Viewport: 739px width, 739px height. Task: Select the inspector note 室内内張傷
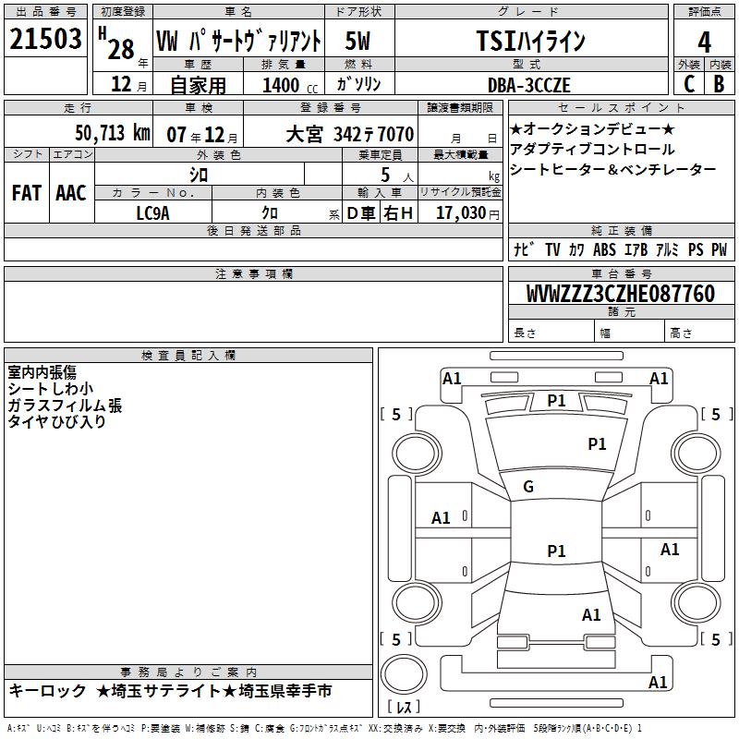click(42, 372)
